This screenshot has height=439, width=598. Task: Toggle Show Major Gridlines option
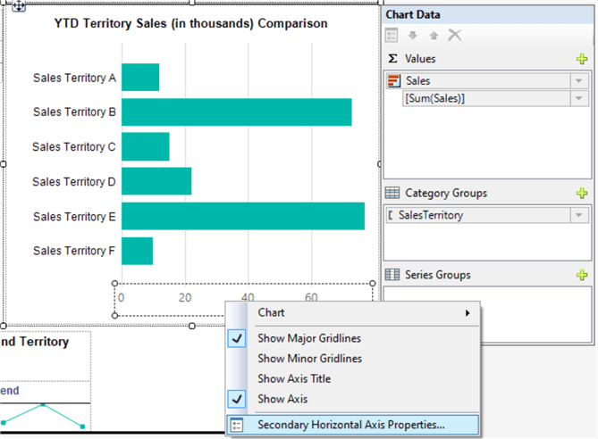coord(311,338)
